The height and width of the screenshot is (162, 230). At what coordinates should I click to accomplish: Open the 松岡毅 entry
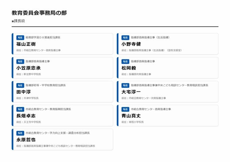129,68
